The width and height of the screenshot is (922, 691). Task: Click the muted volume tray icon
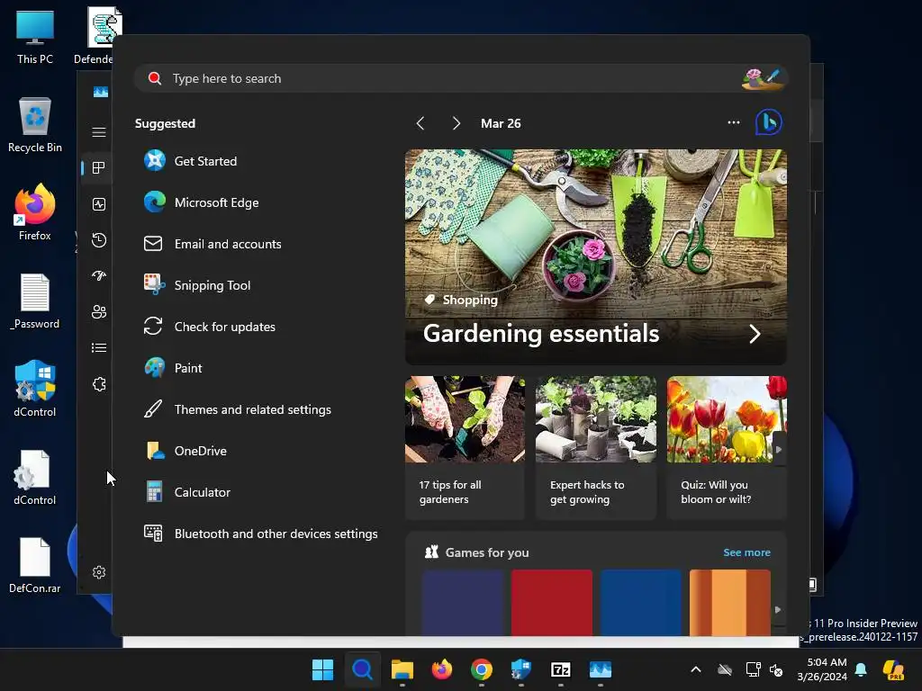point(776,669)
